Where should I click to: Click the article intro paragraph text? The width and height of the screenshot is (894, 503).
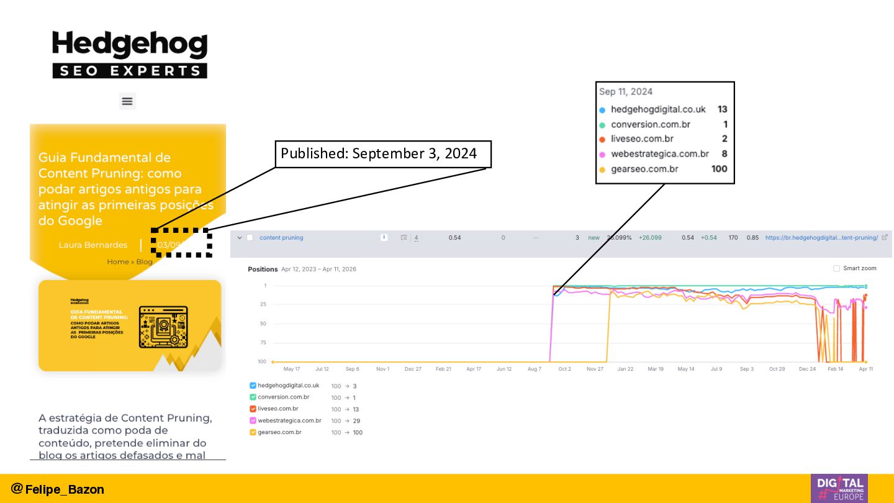coord(126,437)
